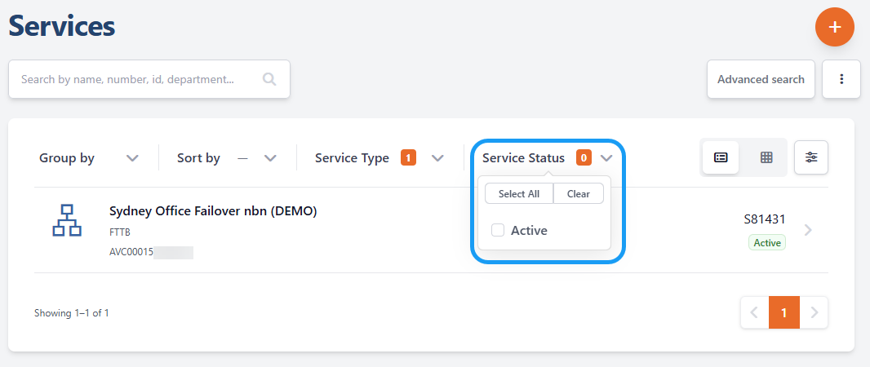The image size is (870, 367).
Task: Switch to list card view
Action: (x=720, y=157)
